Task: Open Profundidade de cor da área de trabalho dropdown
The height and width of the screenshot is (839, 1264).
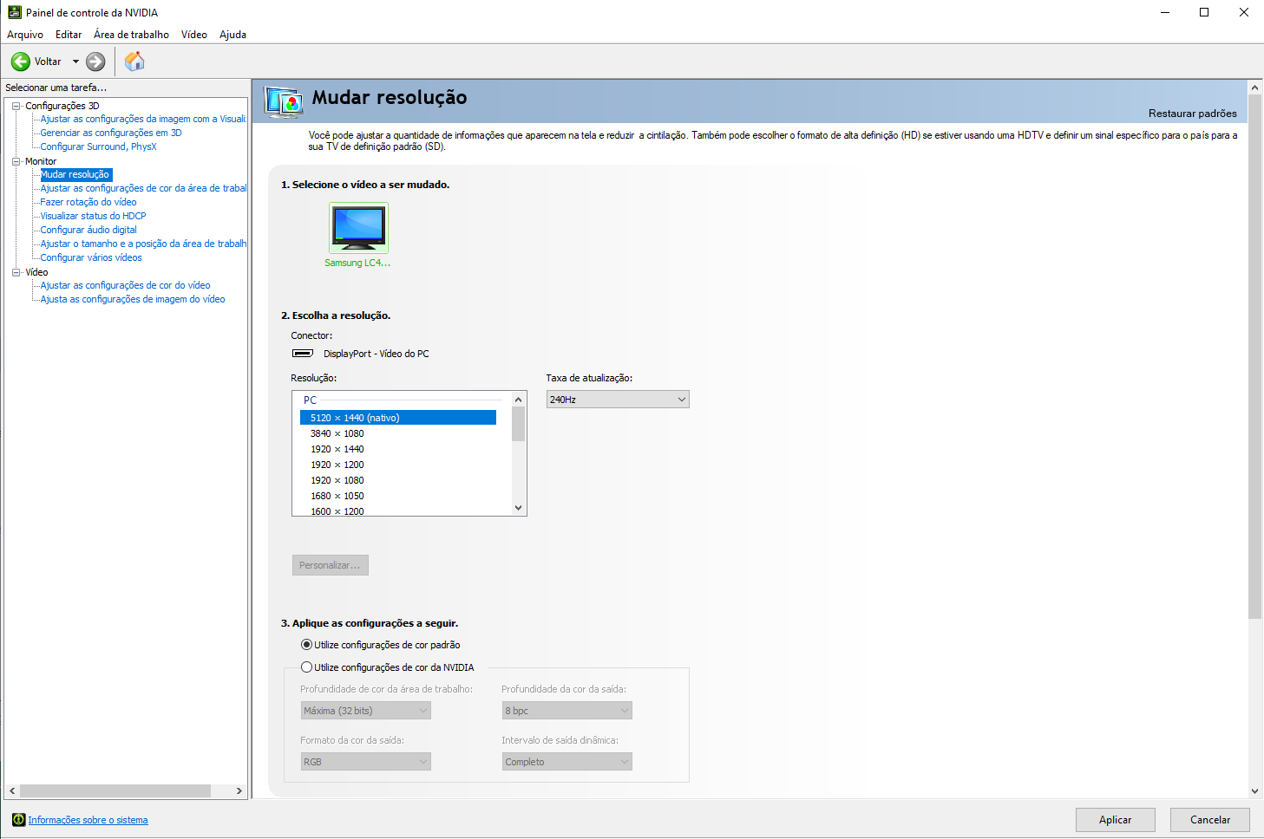Action: (x=365, y=711)
